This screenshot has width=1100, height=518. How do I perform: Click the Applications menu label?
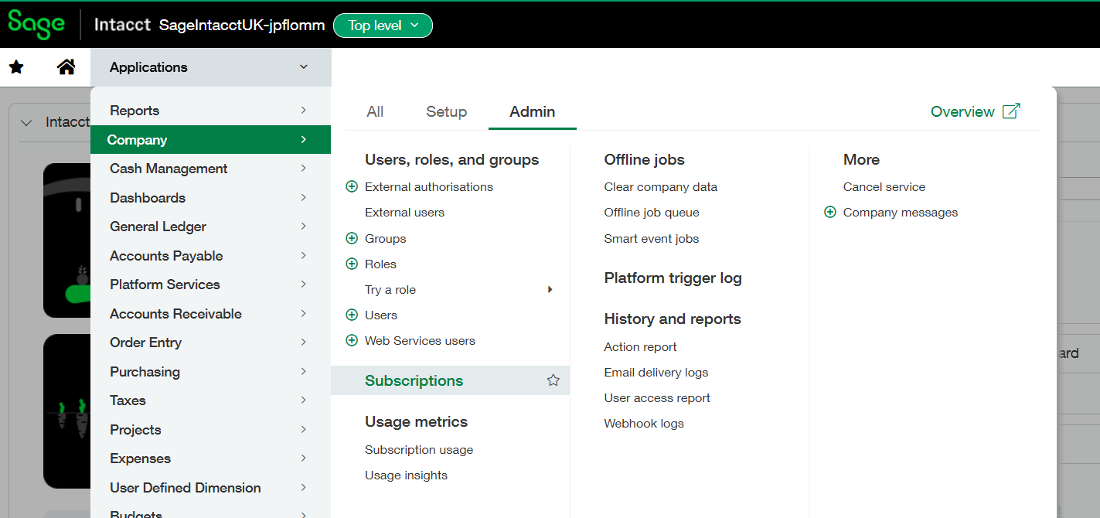click(148, 67)
